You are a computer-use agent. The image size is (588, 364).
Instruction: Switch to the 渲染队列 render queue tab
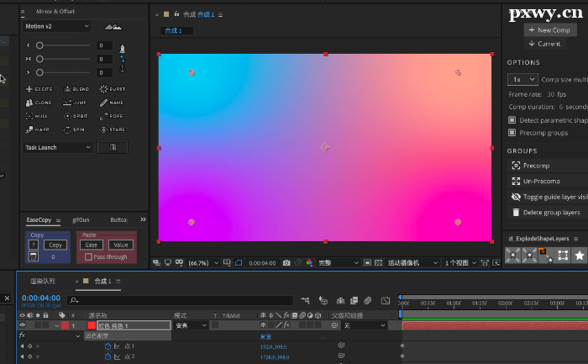point(43,281)
